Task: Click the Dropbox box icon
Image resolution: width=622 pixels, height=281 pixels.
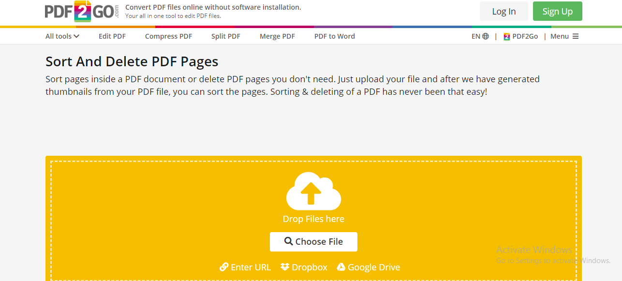Action: pos(285,267)
